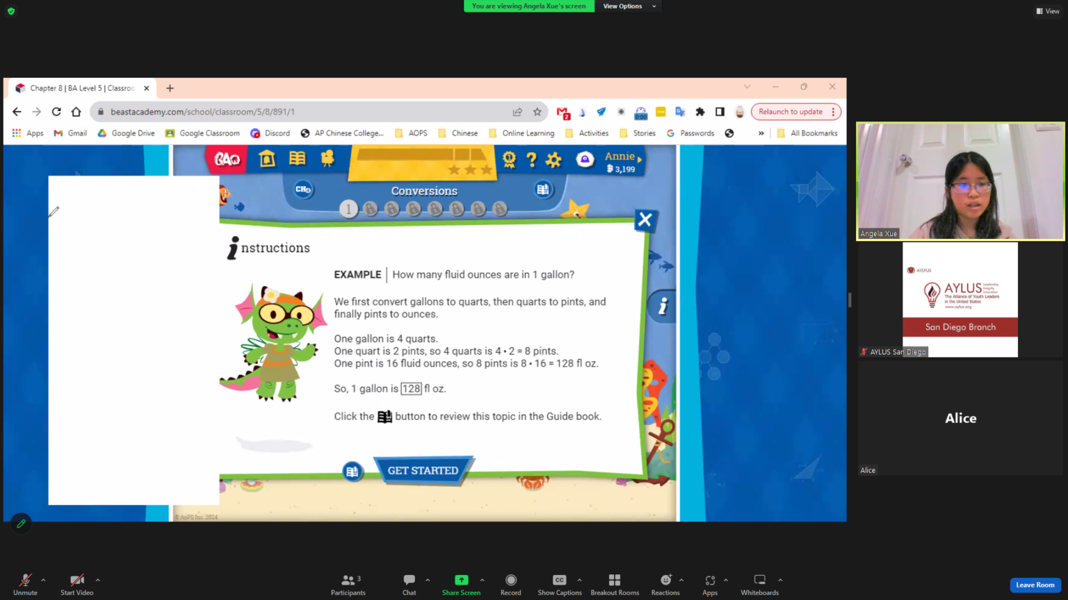
Task: Open the Extensions puzzle piece menu
Action: coord(700,112)
